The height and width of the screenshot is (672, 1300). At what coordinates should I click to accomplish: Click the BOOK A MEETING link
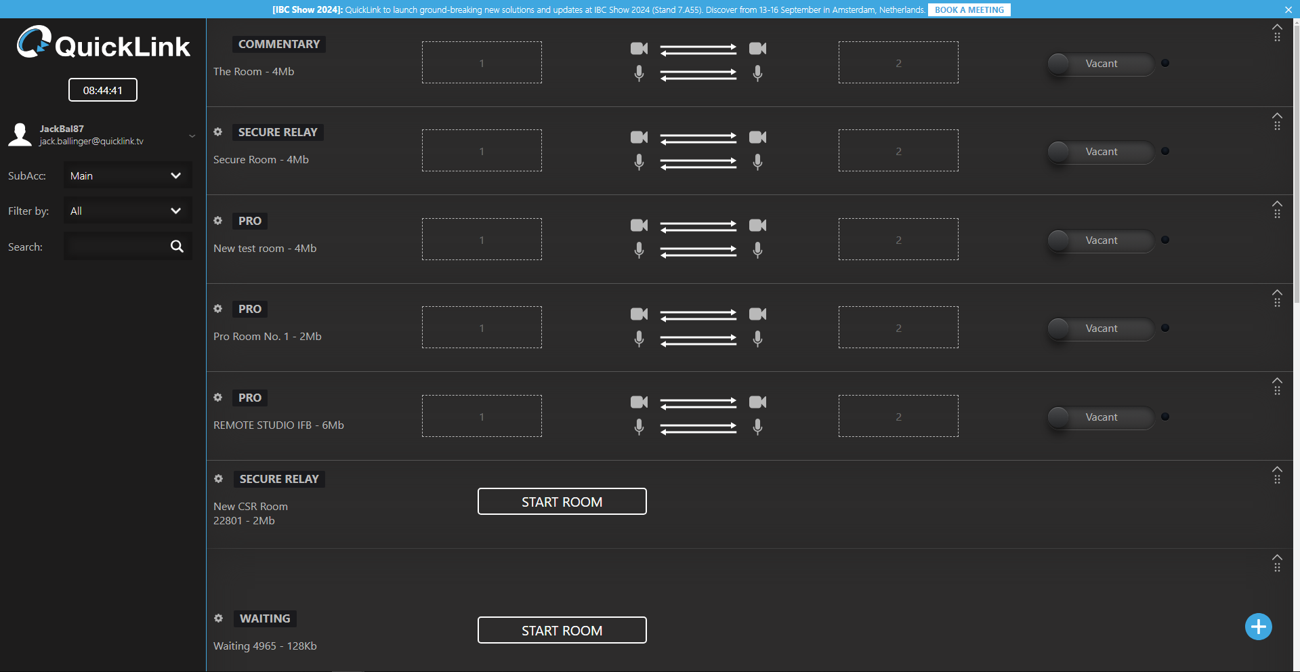click(969, 10)
